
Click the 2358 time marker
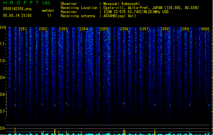point(165,29)
